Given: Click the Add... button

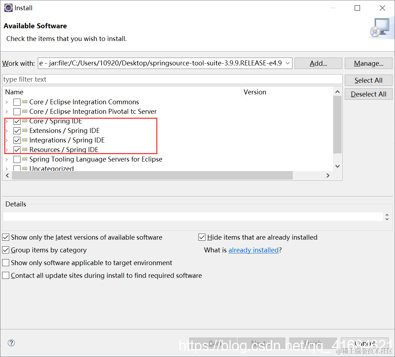Looking at the screenshot, I should click(318, 63).
